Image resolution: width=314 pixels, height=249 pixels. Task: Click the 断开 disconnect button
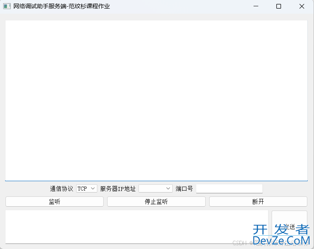[258, 202]
